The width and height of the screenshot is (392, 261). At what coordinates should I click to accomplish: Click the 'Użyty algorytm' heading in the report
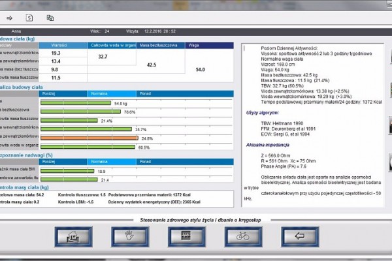[x=262, y=112]
